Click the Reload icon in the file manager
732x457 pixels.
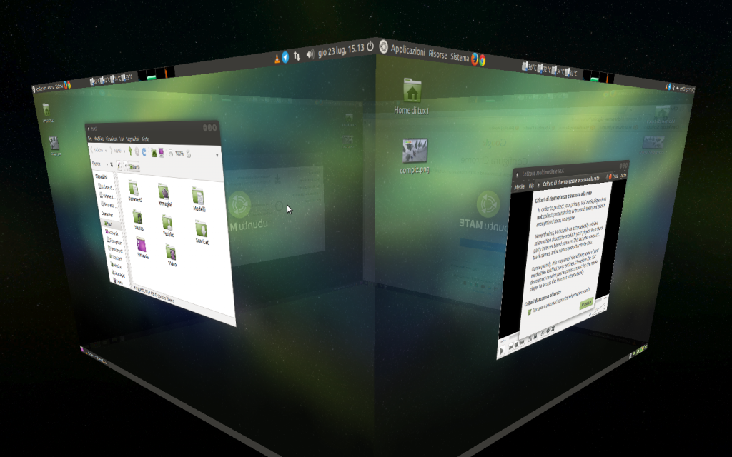click(x=144, y=151)
